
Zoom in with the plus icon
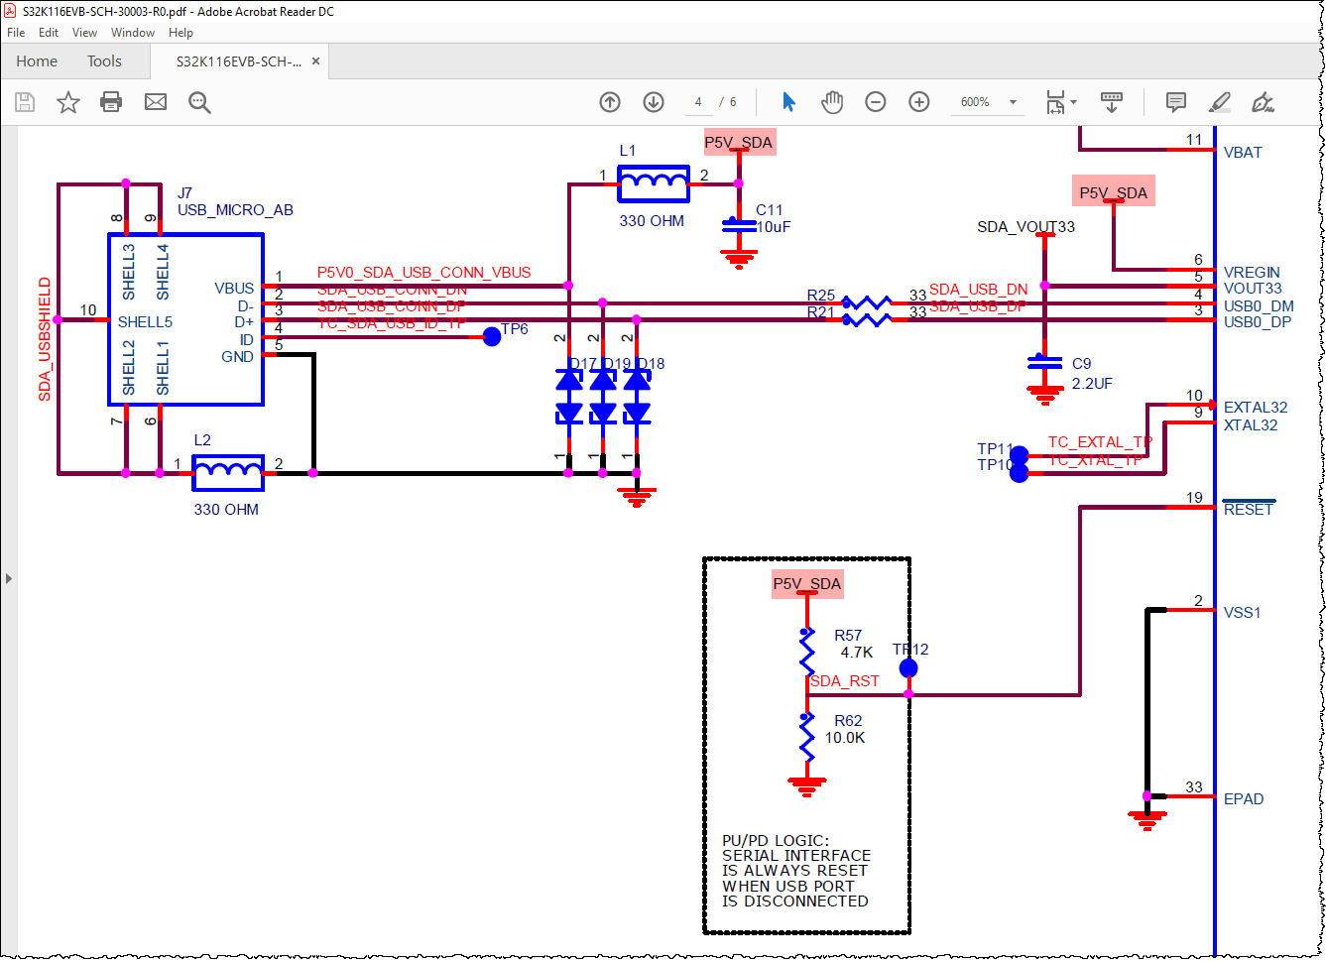[919, 102]
